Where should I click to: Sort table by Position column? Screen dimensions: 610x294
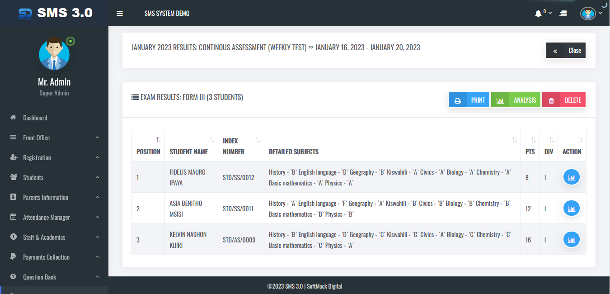[x=148, y=146]
